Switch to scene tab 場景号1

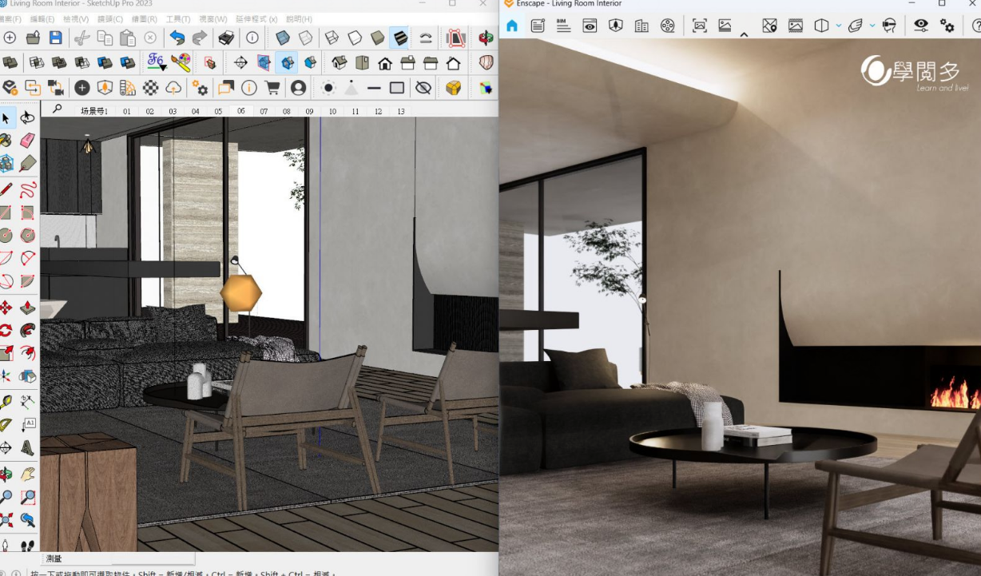pos(94,111)
